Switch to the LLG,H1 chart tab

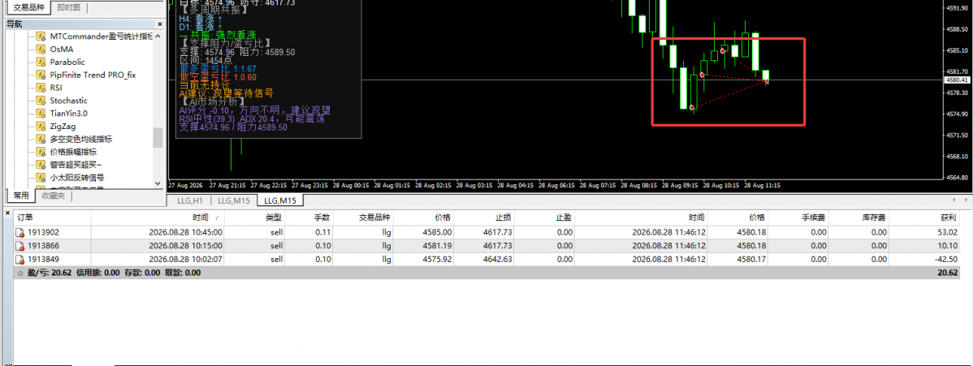pyautogui.click(x=190, y=200)
